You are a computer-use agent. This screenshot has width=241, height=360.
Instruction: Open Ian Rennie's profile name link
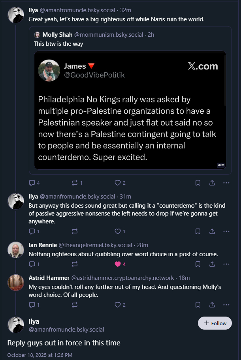coord(43,245)
